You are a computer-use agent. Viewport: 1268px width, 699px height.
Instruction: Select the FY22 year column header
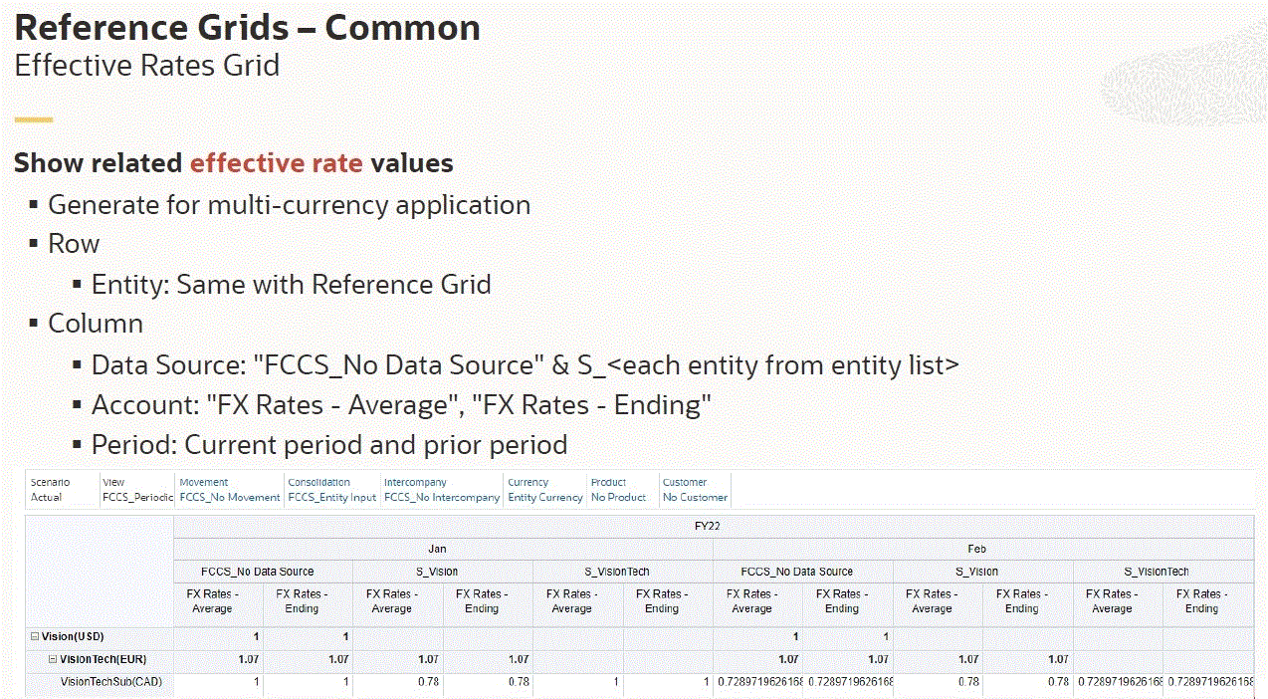713,527
